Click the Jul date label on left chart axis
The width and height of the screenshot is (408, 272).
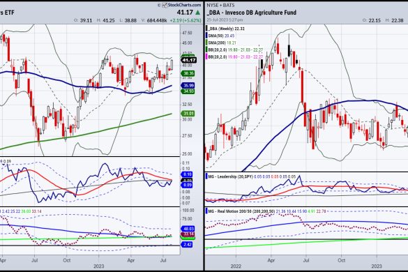point(34,260)
